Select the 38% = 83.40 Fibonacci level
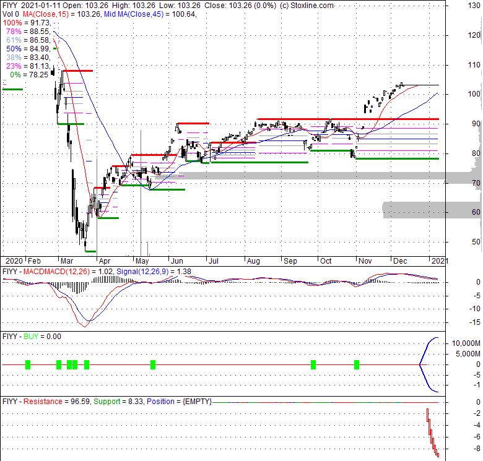This screenshot has height=461, width=483. coord(28,58)
